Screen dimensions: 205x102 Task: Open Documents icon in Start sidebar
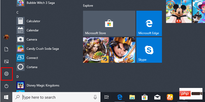pyautogui.click(x=6, y=49)
